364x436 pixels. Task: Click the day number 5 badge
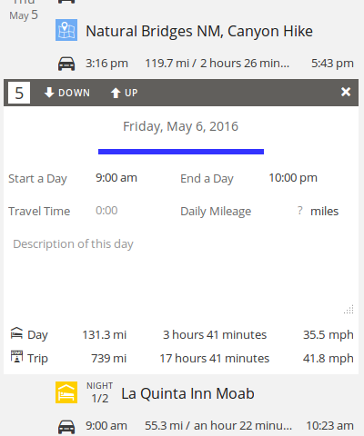(19, 93)
